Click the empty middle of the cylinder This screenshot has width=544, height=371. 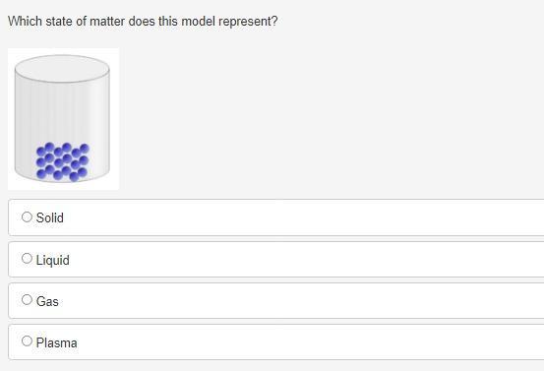tap(62, 111)
